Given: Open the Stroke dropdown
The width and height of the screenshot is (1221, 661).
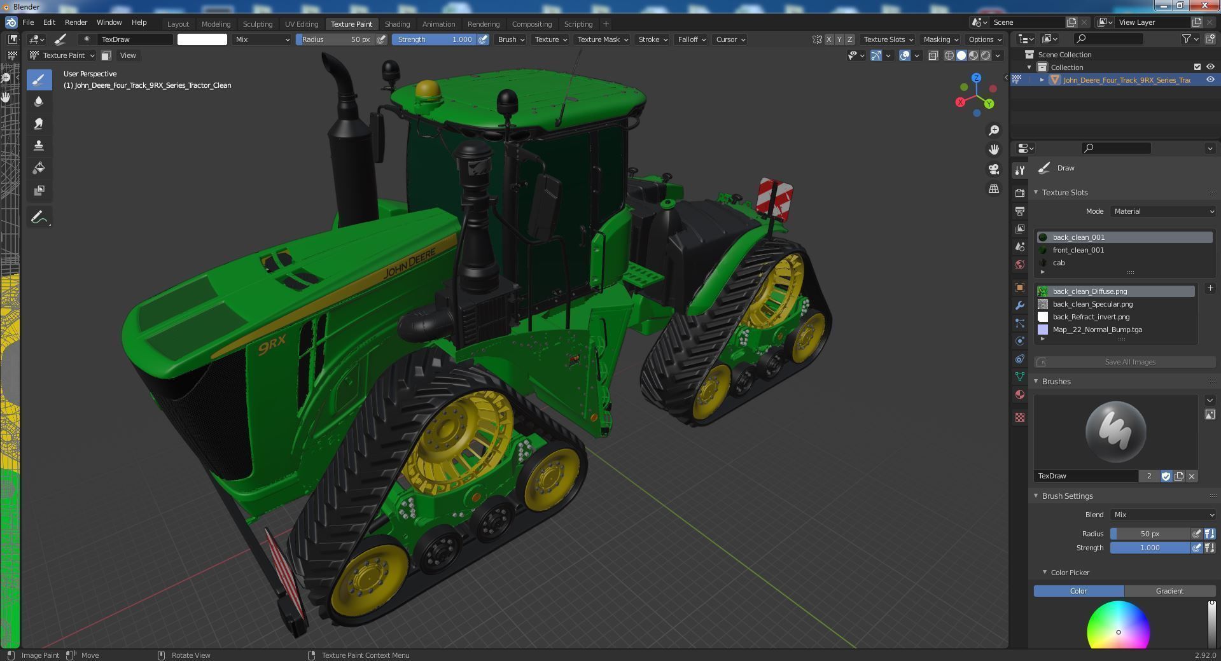Looking at the screenshot, I should pos(652,39).
